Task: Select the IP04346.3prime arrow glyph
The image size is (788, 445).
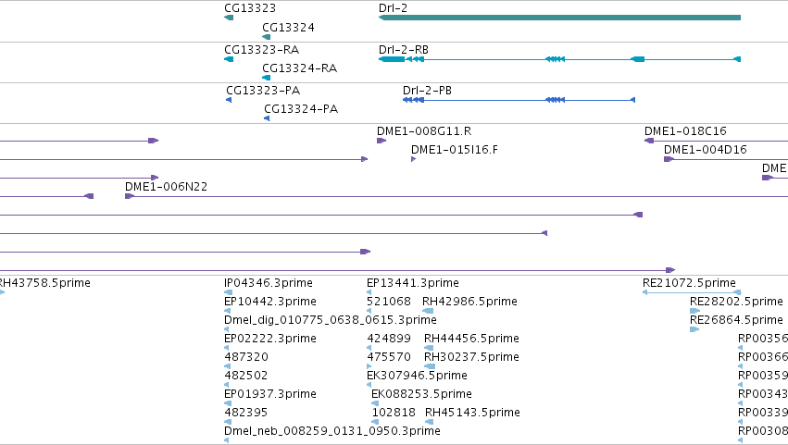Action: [228, 292]
